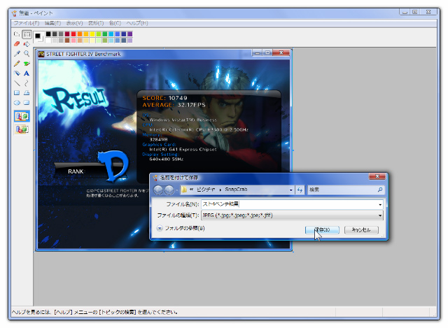Click the foreground/background color box
This screenshot has width=448, height=328.
click(39, 37)
